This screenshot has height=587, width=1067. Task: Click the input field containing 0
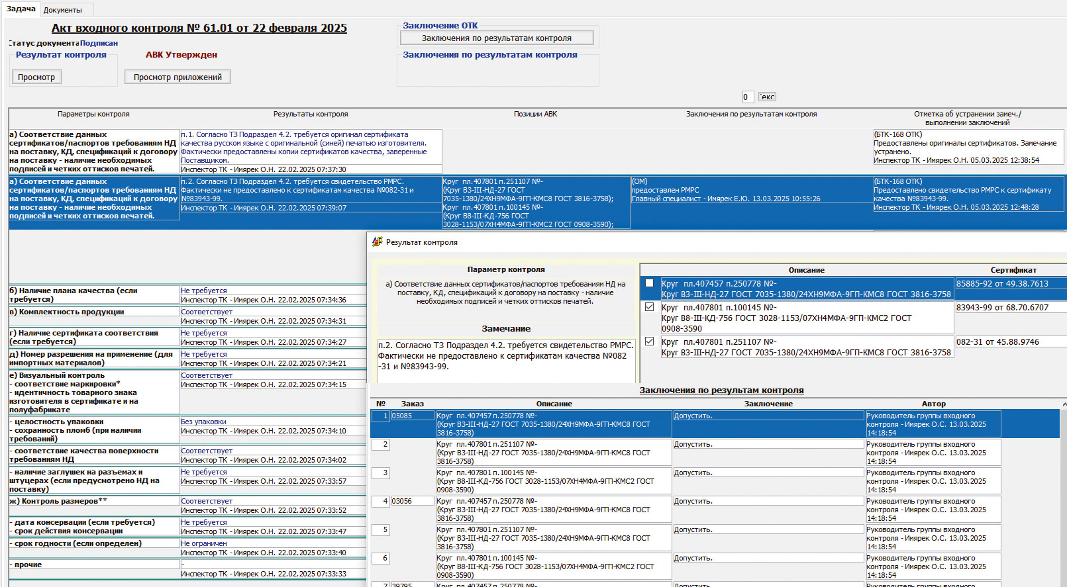(x=747, y=97)
